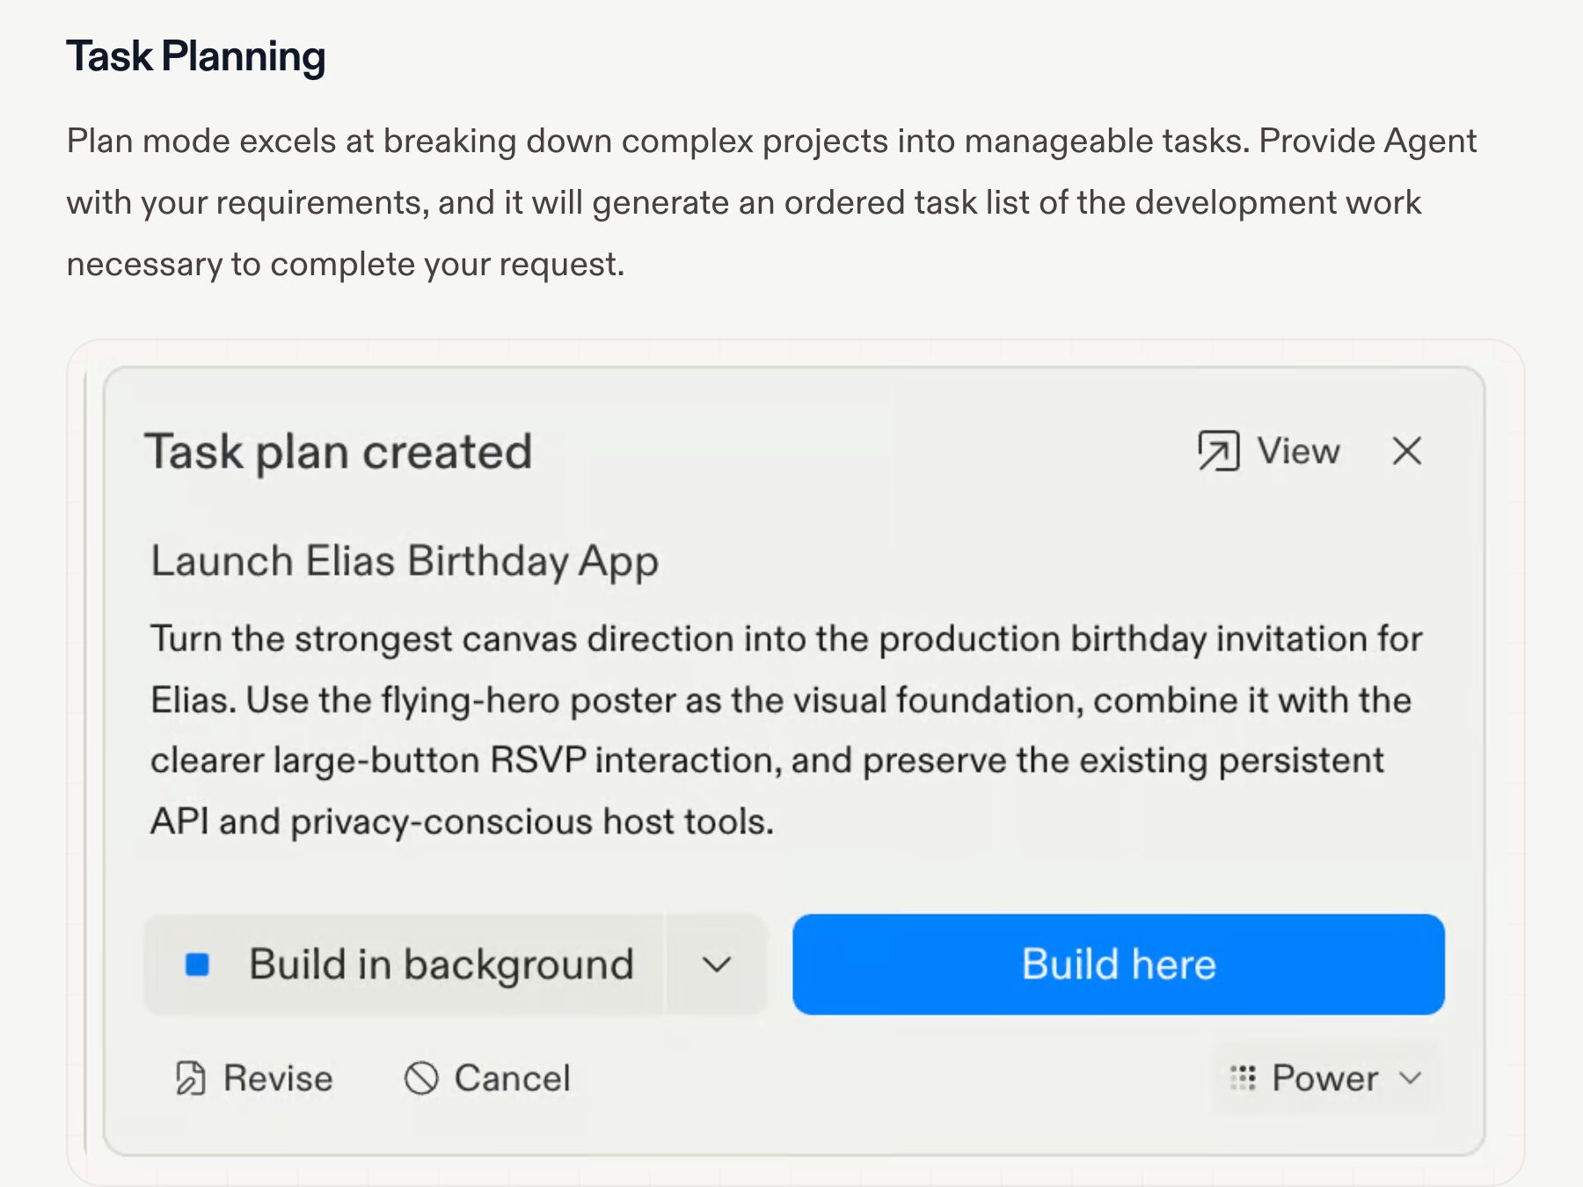The width and height of the screenshot is (1583, 1187).
Task: Click the Cancel label
Action: [x=512, y=1078]
